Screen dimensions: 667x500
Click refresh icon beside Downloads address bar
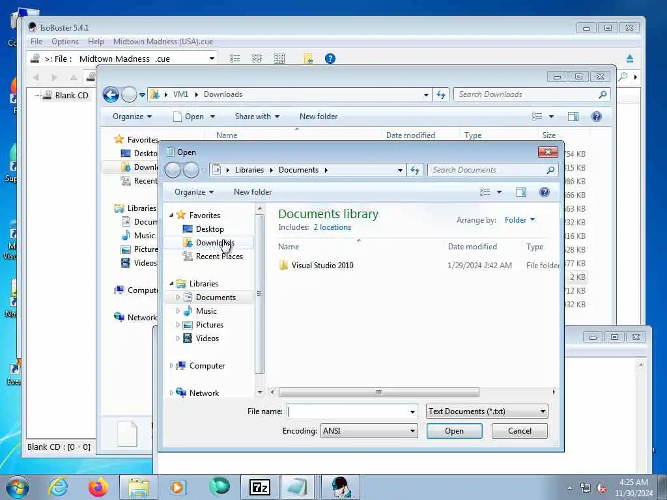click(441, 94)
